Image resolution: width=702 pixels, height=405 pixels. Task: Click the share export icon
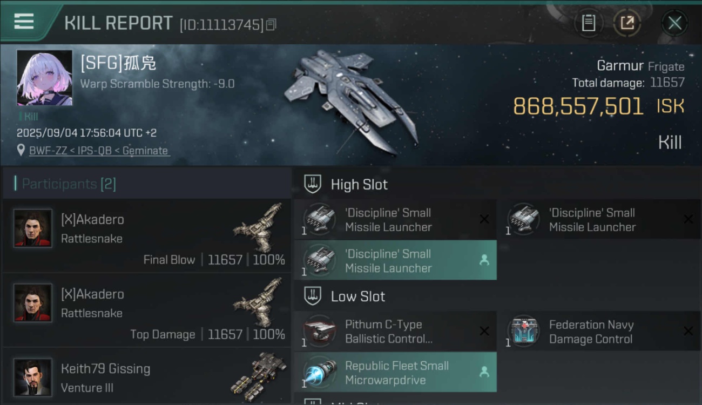tap(627, 23)
